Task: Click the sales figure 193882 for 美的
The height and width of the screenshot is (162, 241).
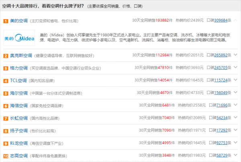Action: (162, 20)
